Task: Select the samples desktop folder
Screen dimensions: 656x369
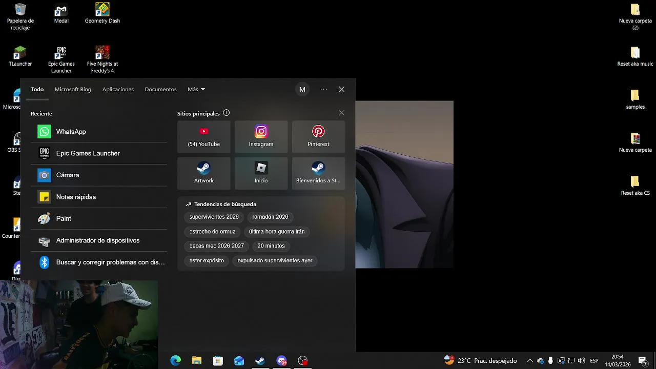Action: pyautogui.click(x=635, y=99)
